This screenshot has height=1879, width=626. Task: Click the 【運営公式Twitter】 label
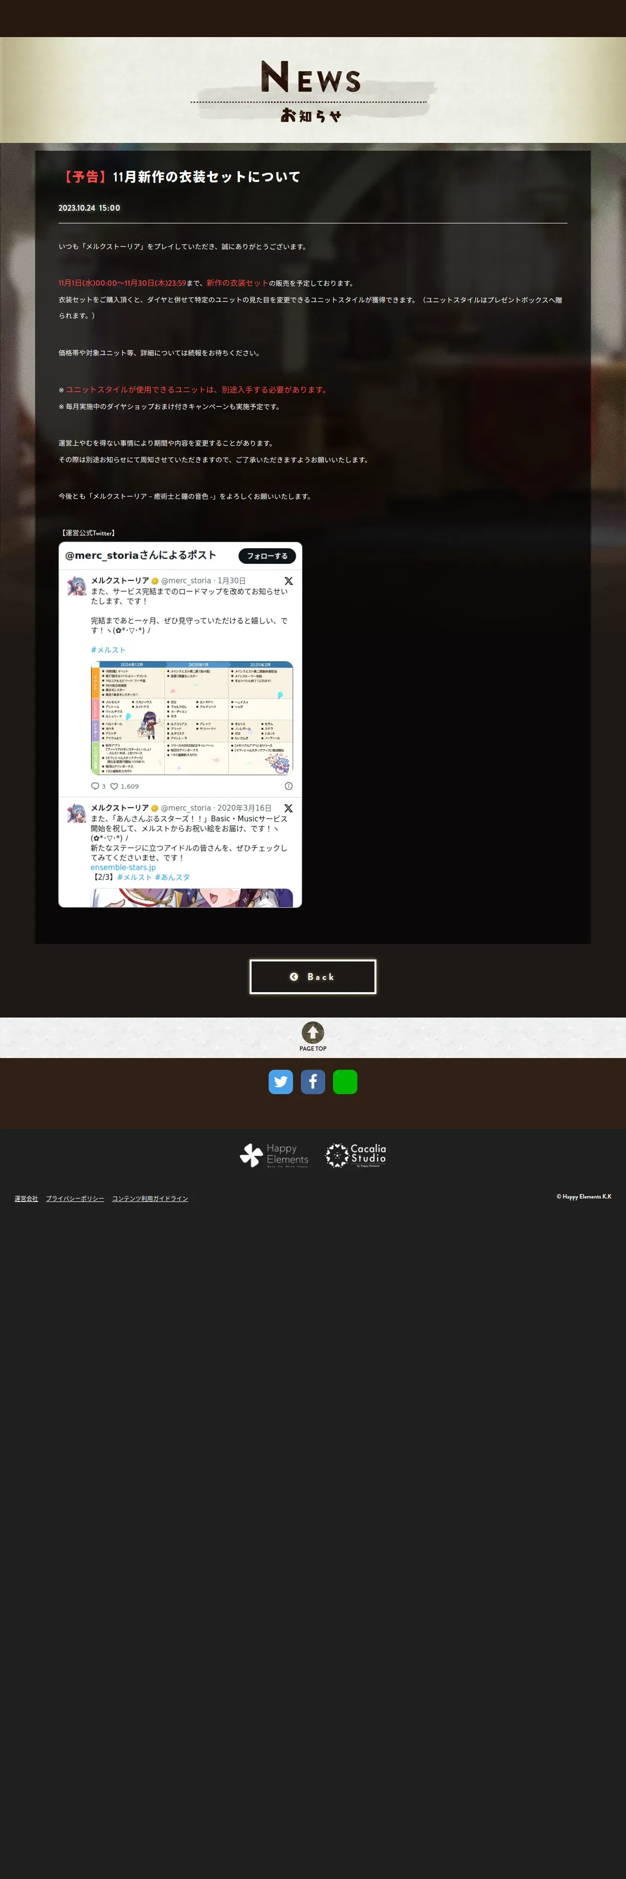point(88,533)
